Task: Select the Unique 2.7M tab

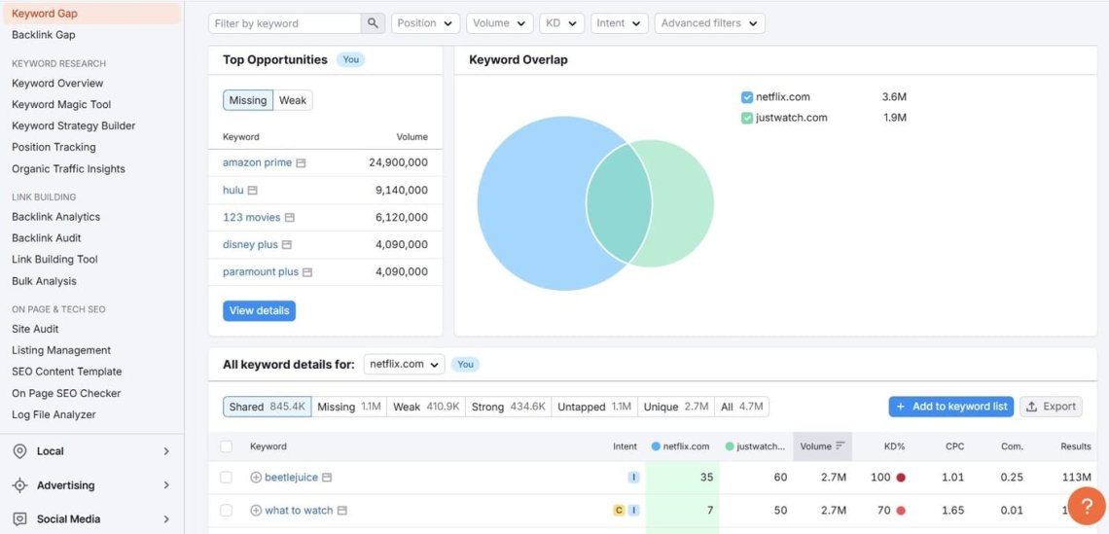Action: coord(676,407)
